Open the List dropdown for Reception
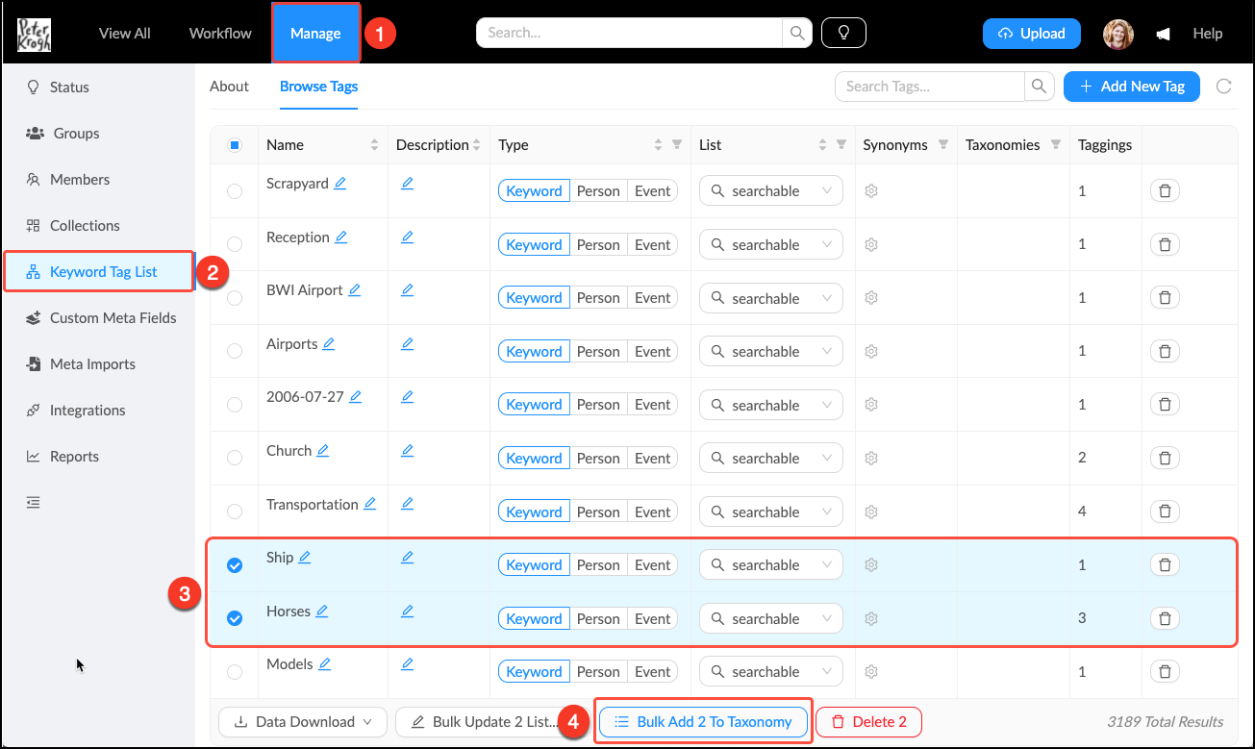1255x749 pixels. (770, 244)
